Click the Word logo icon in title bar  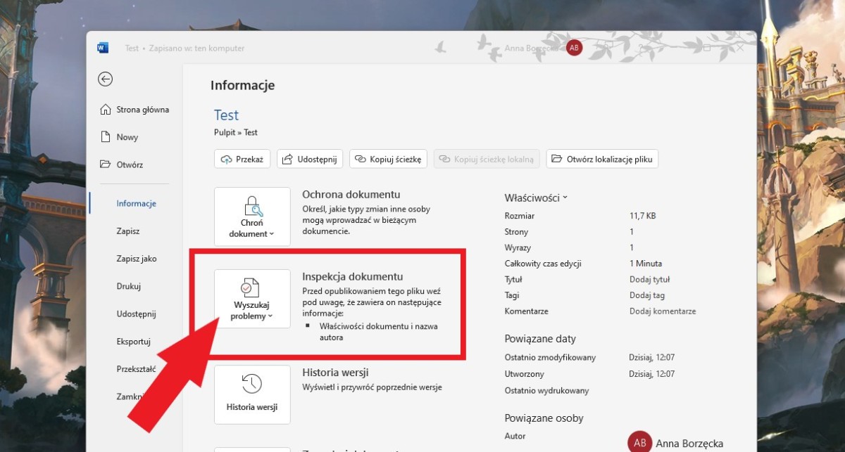pos(103,48)
